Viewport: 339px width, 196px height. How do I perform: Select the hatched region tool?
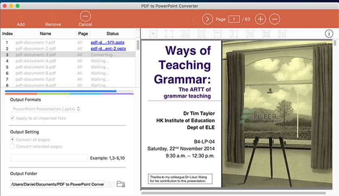(x=266, y=34)
